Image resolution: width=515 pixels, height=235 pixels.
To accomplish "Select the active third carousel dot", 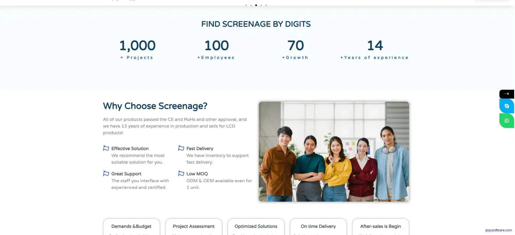I will [256, 5].
